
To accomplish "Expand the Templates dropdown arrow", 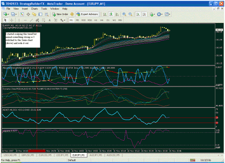I will 170,14.
